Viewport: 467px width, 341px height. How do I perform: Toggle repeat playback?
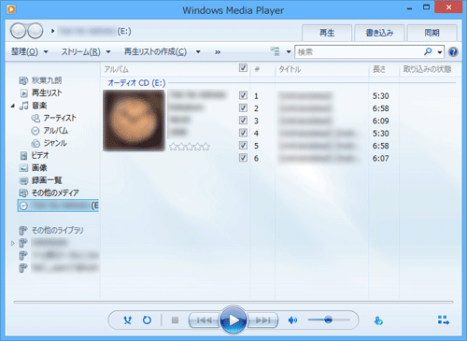click(x=147, y=320)
